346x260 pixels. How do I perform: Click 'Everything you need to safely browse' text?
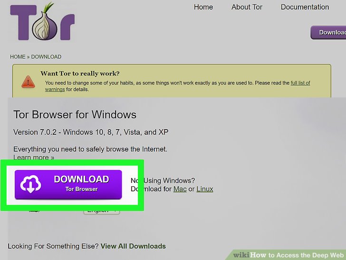click(90, 149)
